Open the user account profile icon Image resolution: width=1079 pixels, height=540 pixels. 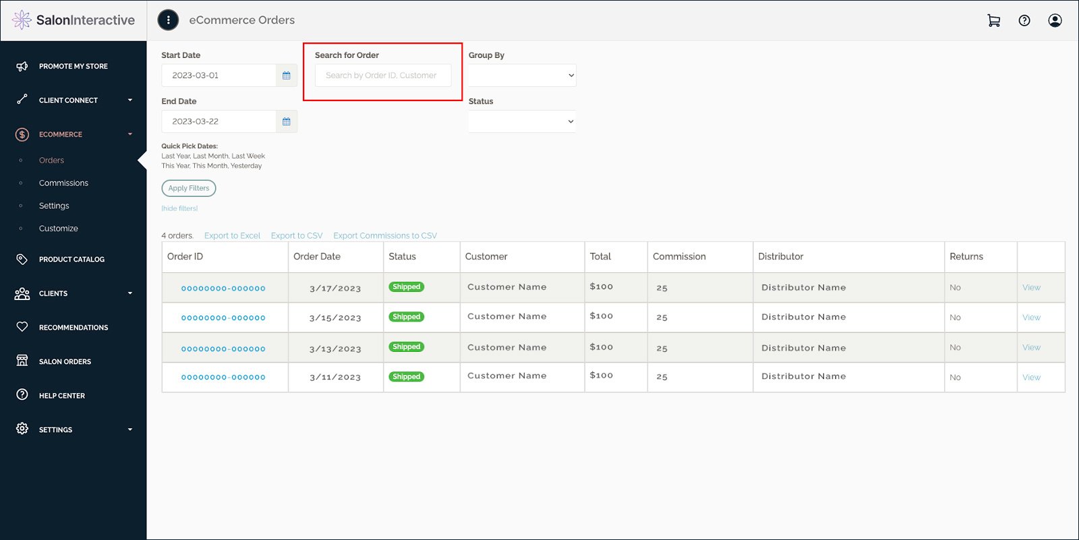click(1055, 21)
